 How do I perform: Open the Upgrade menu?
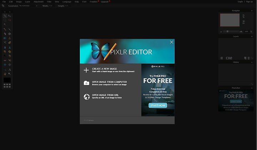pos(105,2)
